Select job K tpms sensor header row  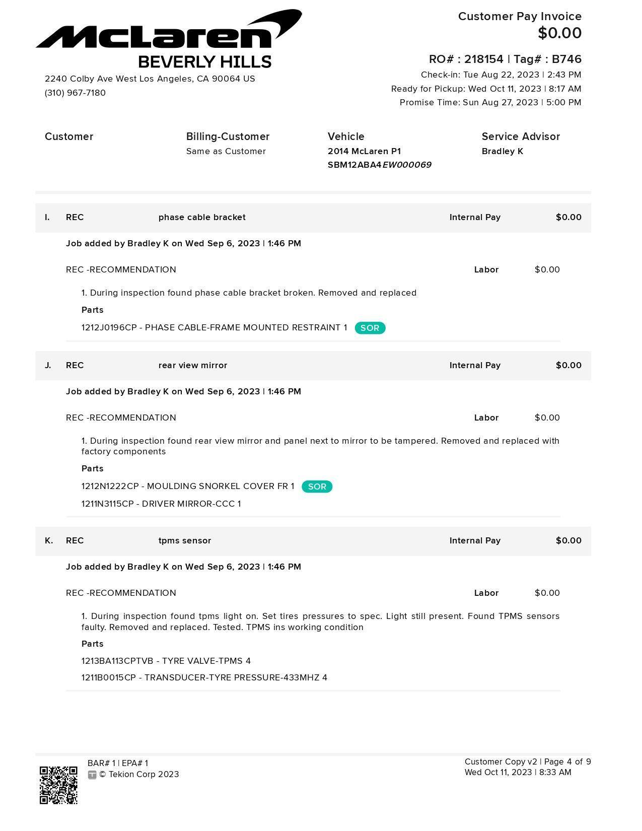coord(313,541)
